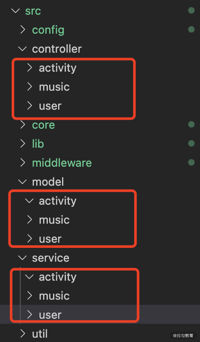Viewport: 200px width, 342px height.
Task: Collapse the model folder chevron
Action: pos(23,182)
